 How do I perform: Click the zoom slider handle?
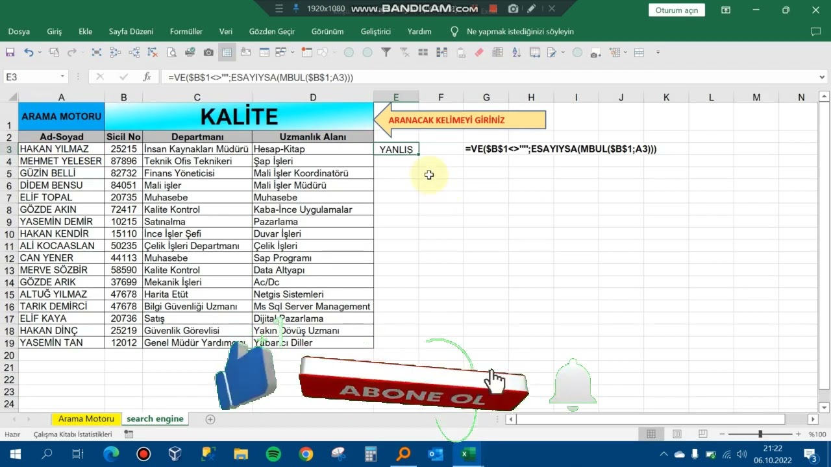(760, 434)
